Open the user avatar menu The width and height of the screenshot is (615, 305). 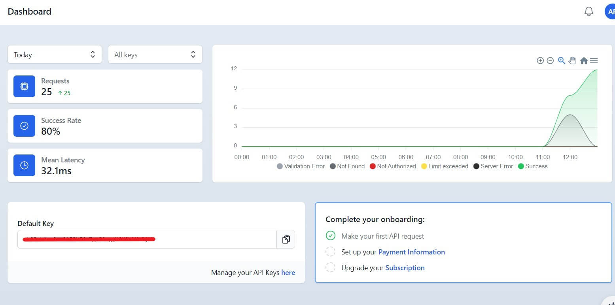(609, 12)
